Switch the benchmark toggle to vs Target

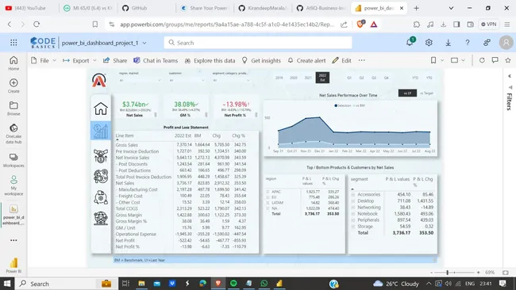[426, 93]
